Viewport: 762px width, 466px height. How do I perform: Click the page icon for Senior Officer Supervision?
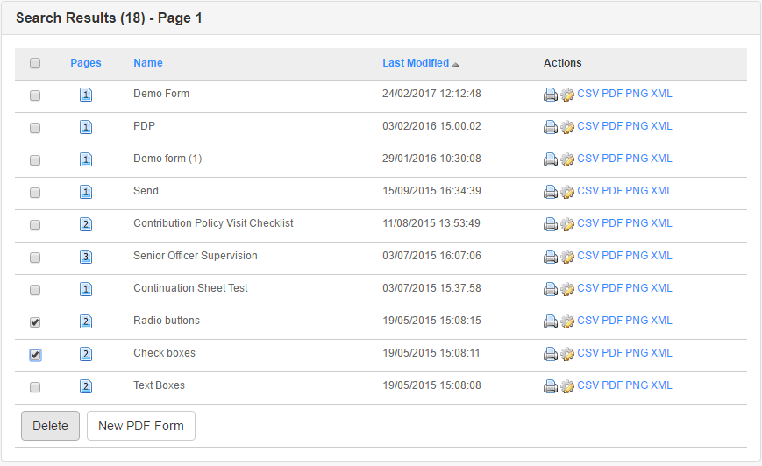pyautogui.click(x=86, y=257)
